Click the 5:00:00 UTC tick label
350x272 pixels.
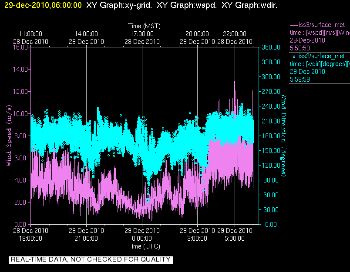tap(235, 239)
